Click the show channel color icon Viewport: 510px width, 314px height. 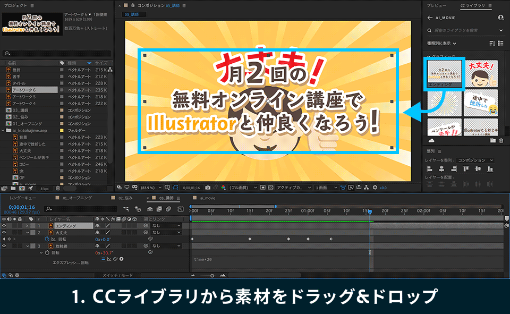[223, 188]
